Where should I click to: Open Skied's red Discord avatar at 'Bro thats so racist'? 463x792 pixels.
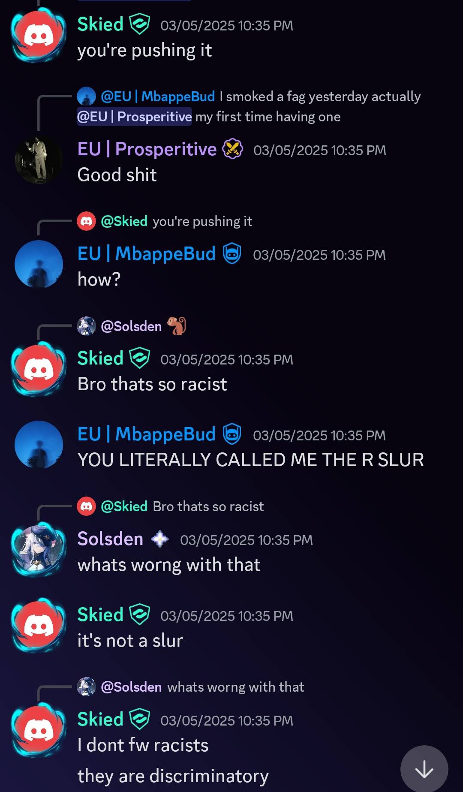[x=39, y=369]
